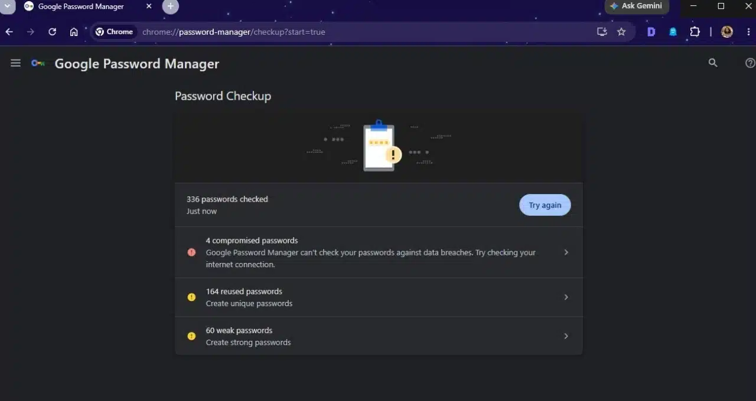Click the red compromised warning icon
The height and width of the screenshot is (401, 756).
pyautogui.click(x=191, y=252)
